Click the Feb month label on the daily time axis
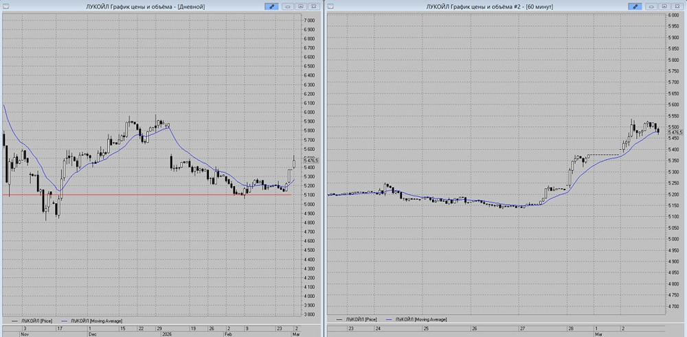This screenshot has height=337, width=687. [227, 334]
